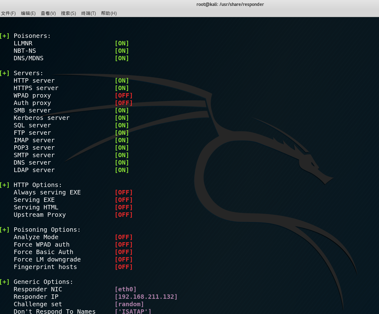Select the DNS/MDNS line label
This screenshot has height=314, width=379.
(29, 58)
